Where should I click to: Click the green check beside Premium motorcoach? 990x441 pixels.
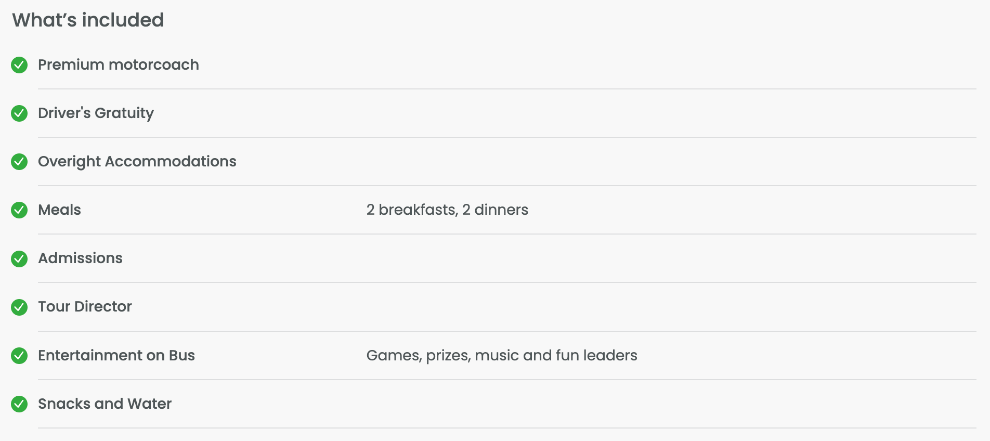tap(19, 65)
